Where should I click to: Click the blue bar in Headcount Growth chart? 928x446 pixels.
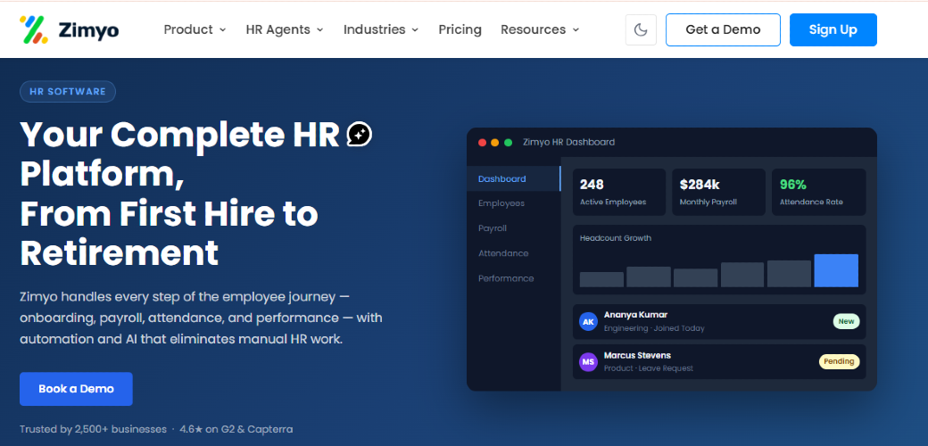[836, 271]
